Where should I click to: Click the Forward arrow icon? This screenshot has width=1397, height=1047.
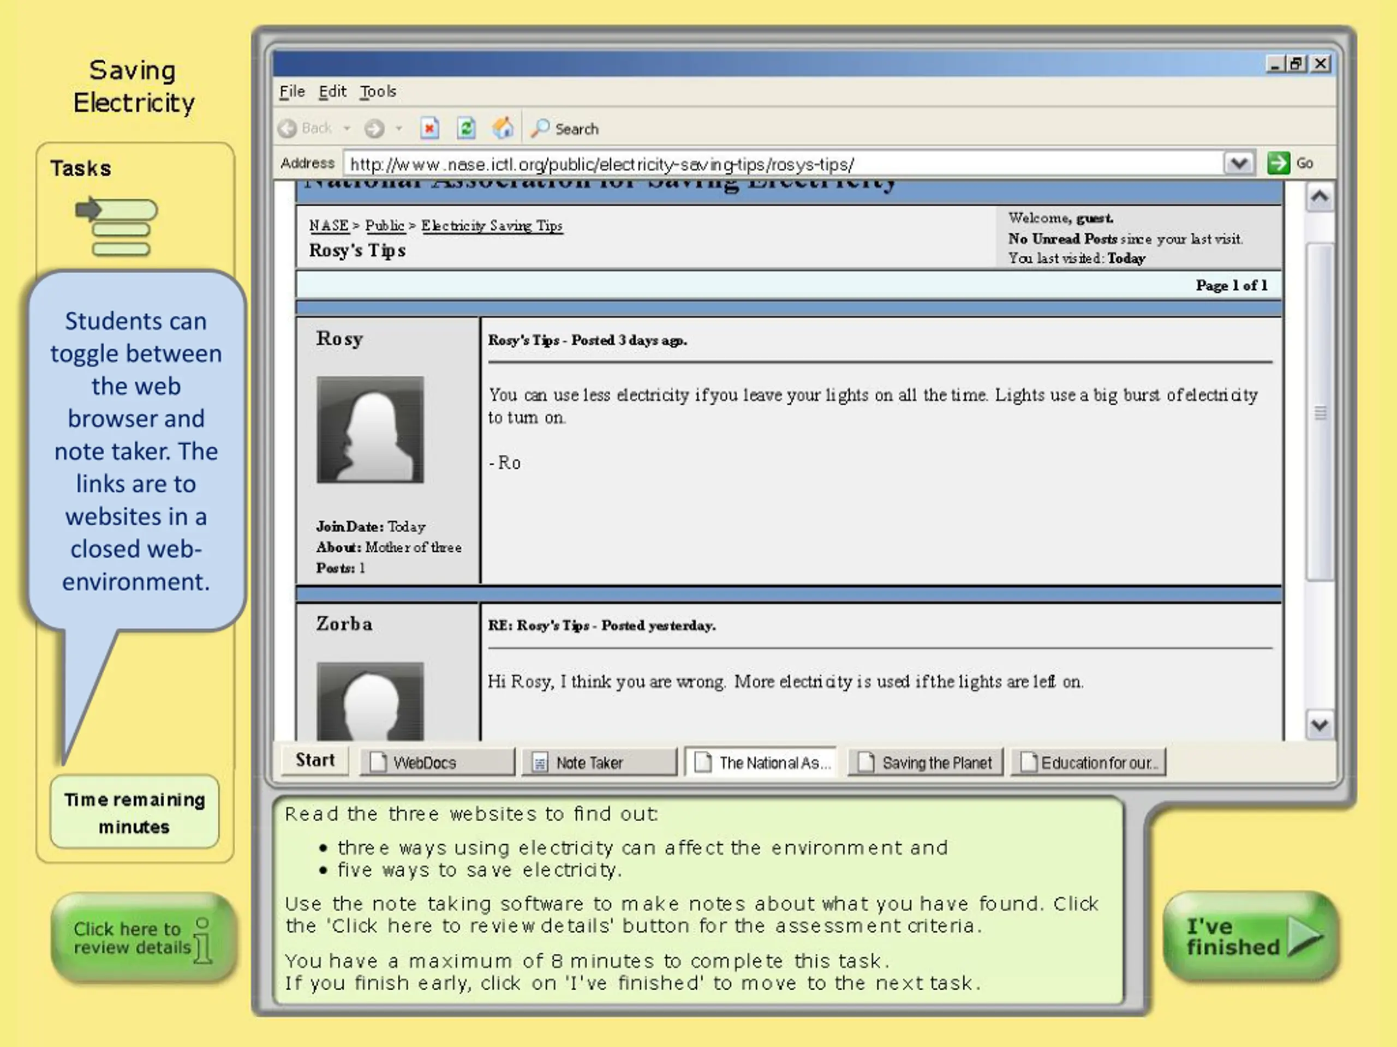374,129
